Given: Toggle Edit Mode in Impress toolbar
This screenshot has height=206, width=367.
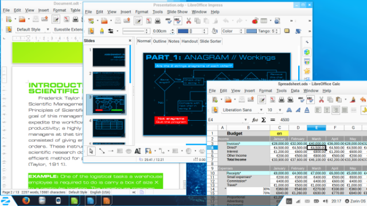Looking at the screenshot, I should pos(138,21).
